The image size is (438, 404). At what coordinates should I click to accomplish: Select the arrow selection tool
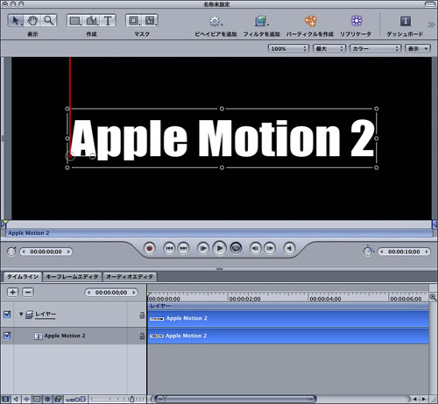tap(16, 20)
